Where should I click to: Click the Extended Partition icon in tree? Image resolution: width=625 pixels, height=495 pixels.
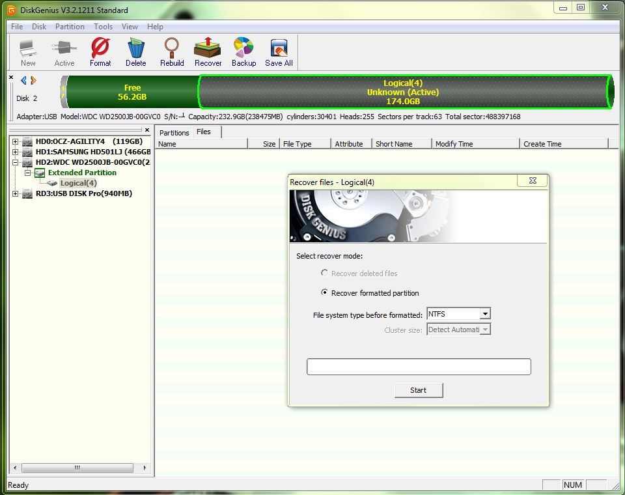point(40,173)
